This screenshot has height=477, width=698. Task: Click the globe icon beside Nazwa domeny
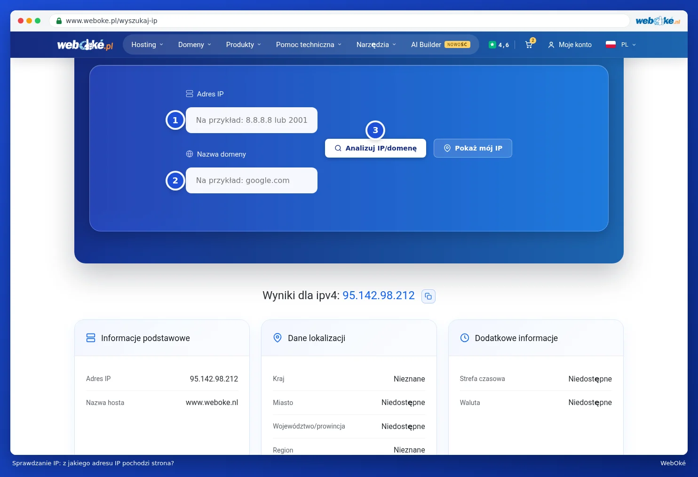(x=190, y=154)
